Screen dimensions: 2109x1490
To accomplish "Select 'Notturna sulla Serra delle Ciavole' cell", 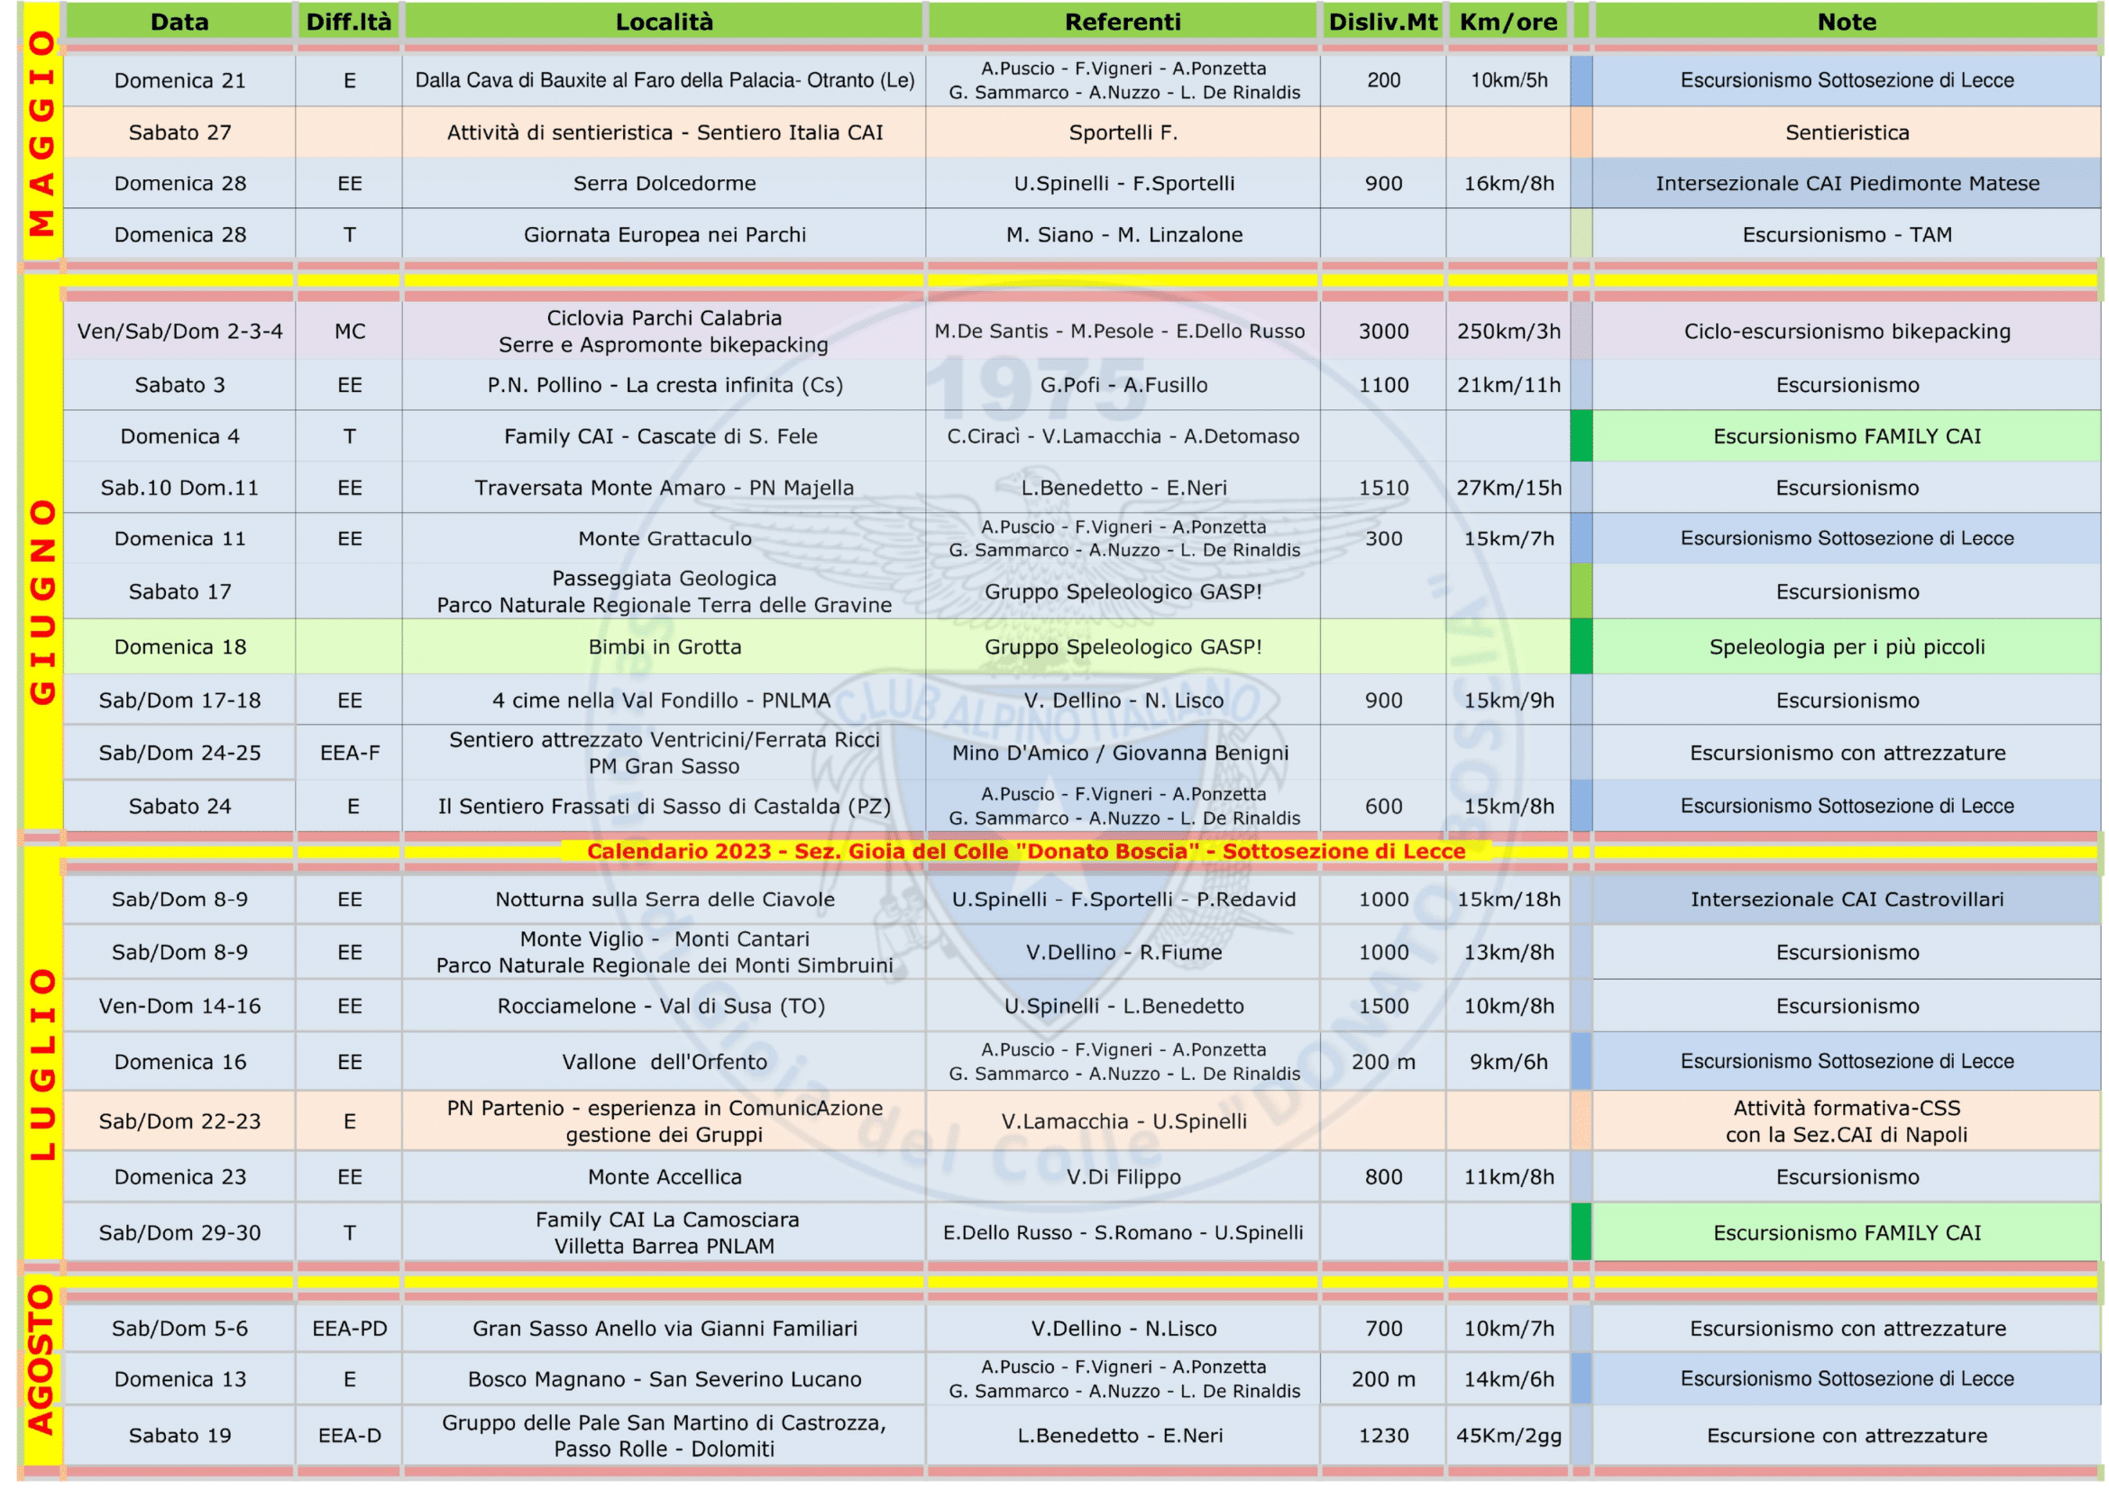I will 665,900.
